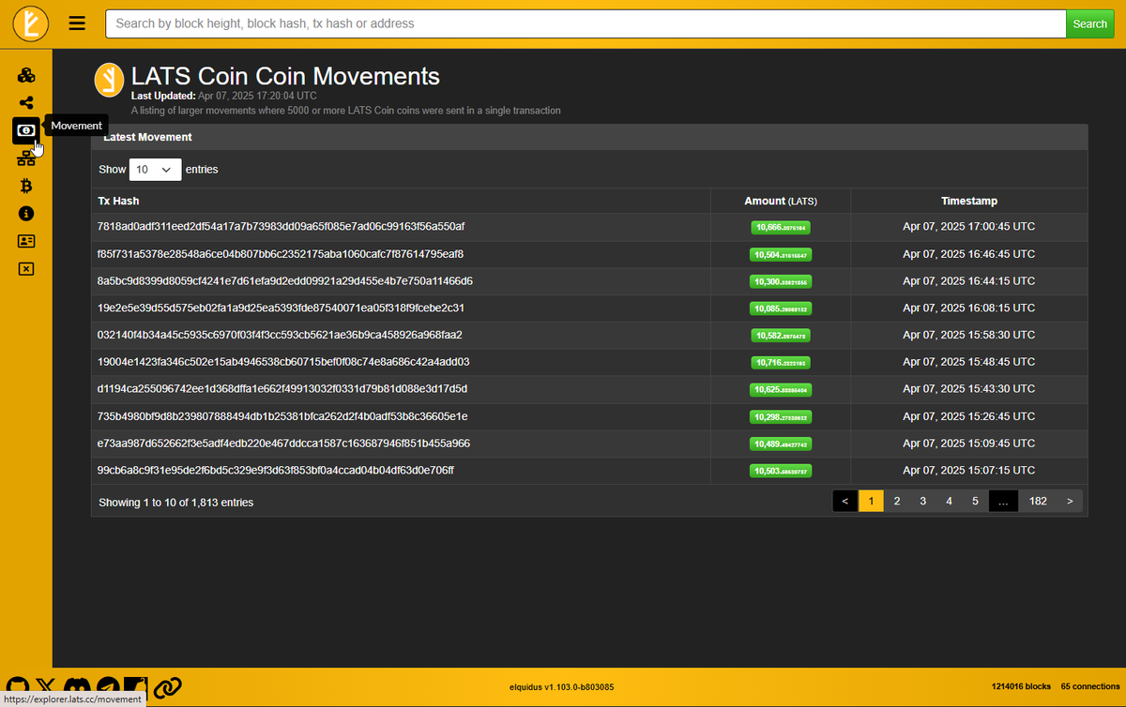Click timestamp Apr 07, 2025 17:00:45 UTC
The width and height of the screenshot is (1126, 707).
coord(969,227)
